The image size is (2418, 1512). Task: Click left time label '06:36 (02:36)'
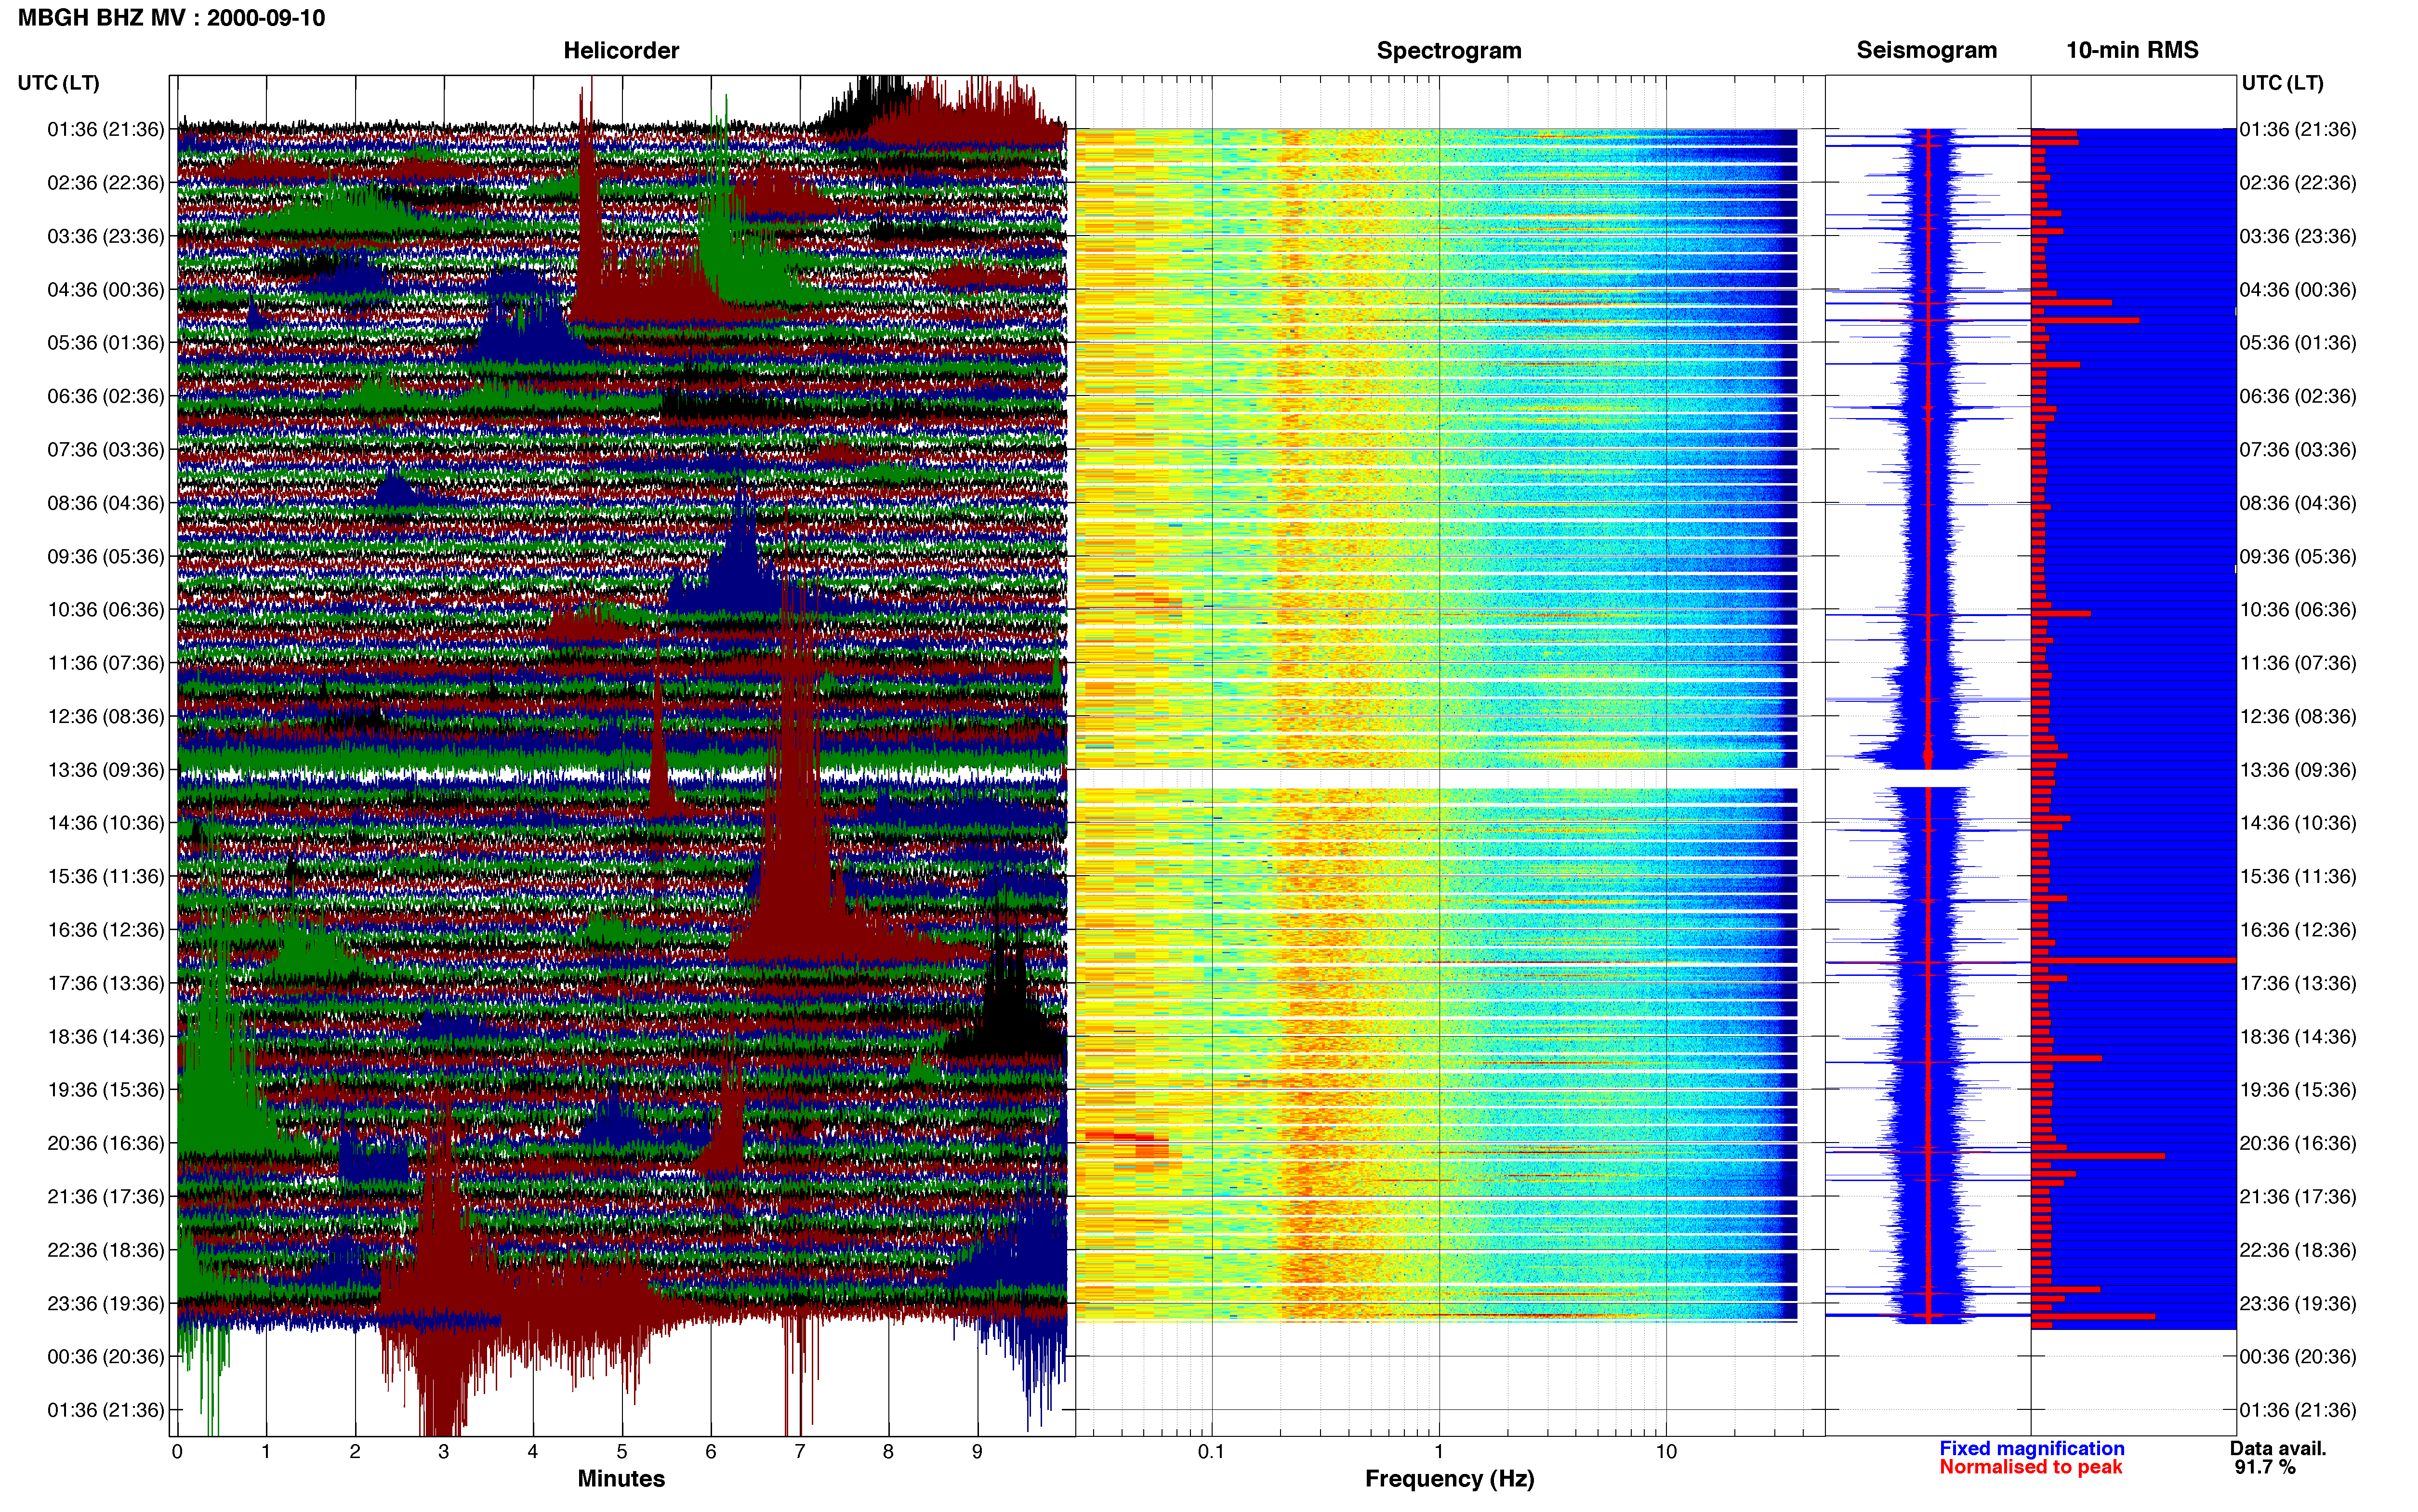(106, 396)
